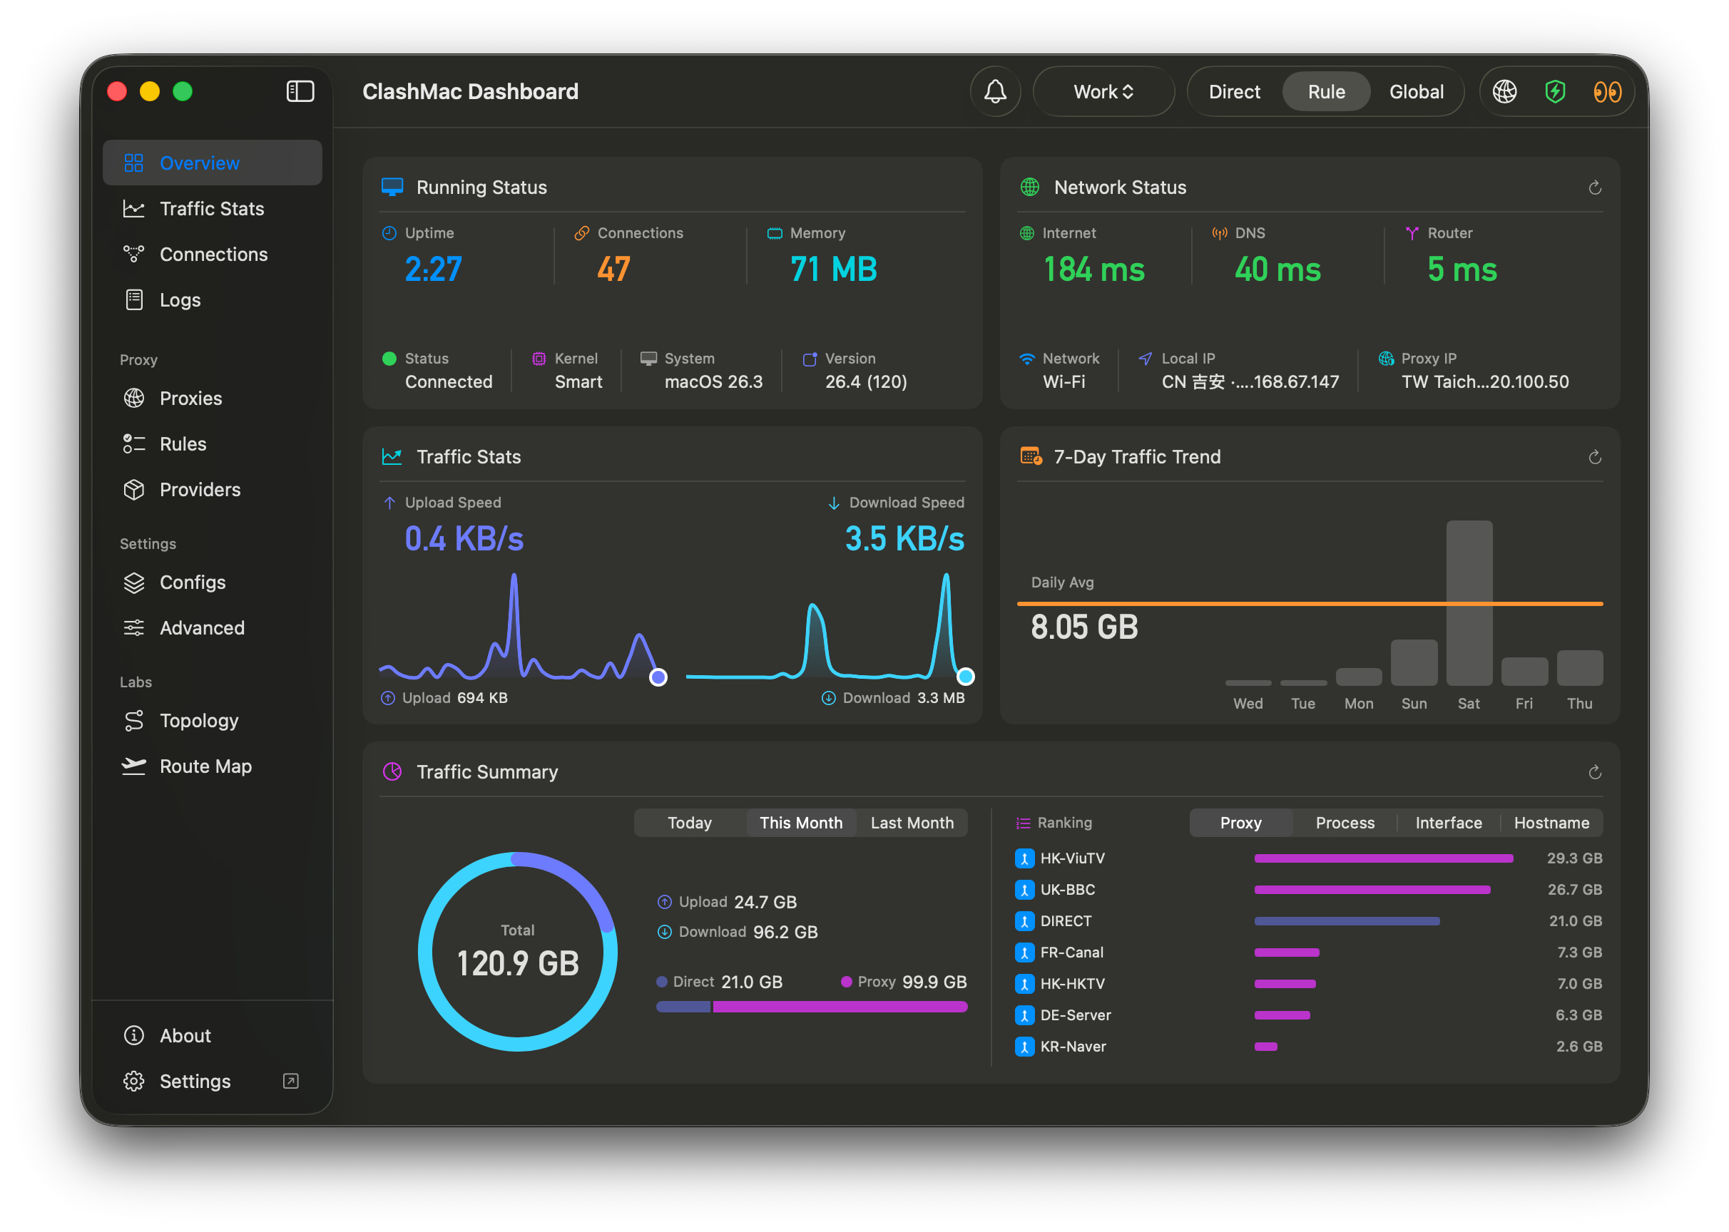
Task: Select Rule proxy mode
Action: [1326, 92]
